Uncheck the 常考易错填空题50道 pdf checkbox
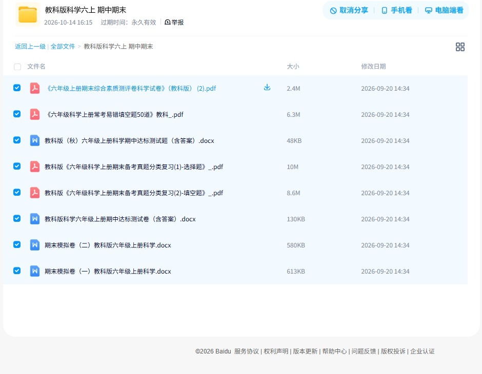Image resolution: width=482 pixels, height=374 pixels. coord(17,114)
